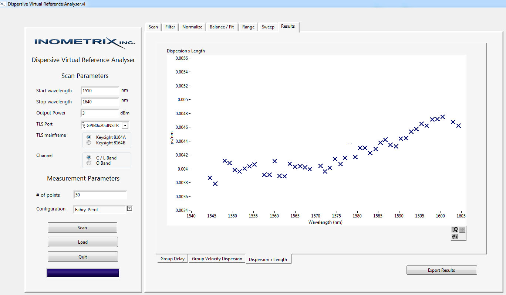Viewport: 506px width, 295px height.
Task: Open the Balance / Fit tab
Action: [222, 27]
